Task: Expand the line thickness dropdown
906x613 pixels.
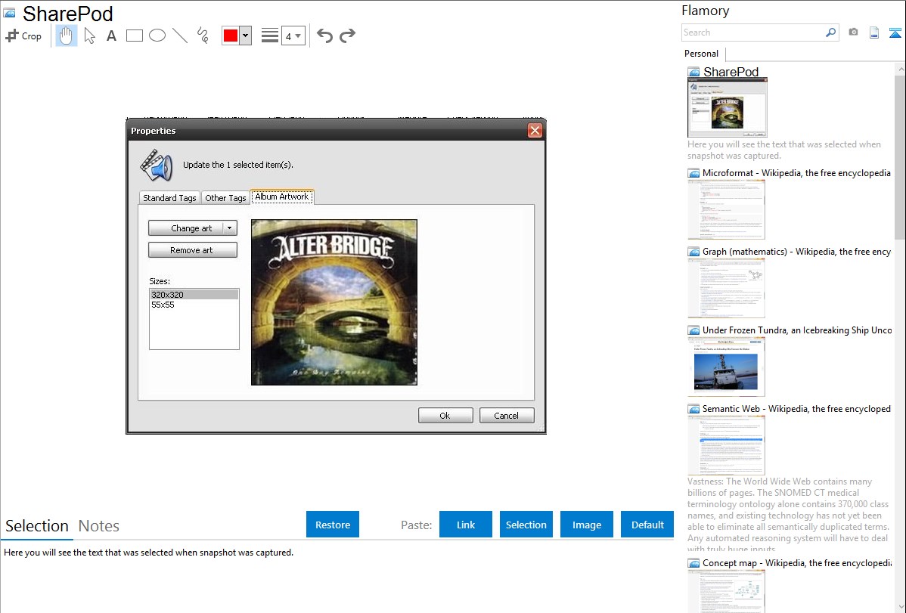Action: 293,36
